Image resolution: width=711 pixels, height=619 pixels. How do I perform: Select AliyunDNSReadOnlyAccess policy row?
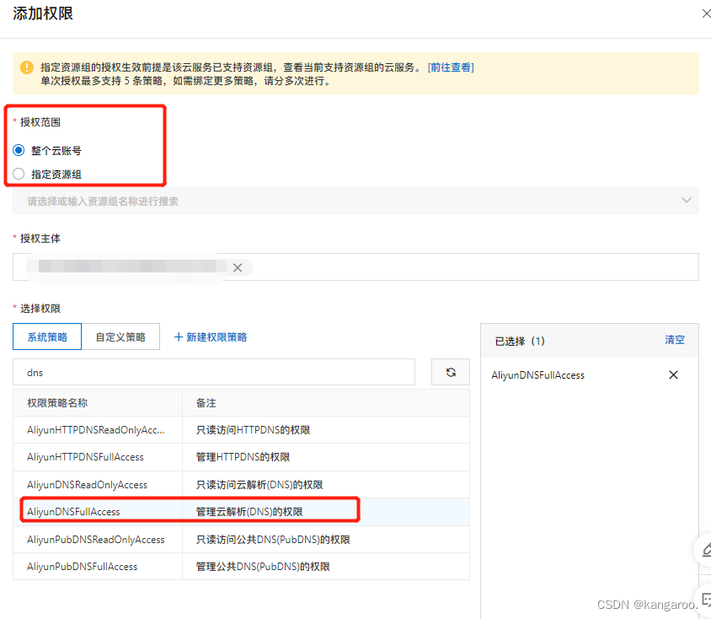(x=241, y=485)
